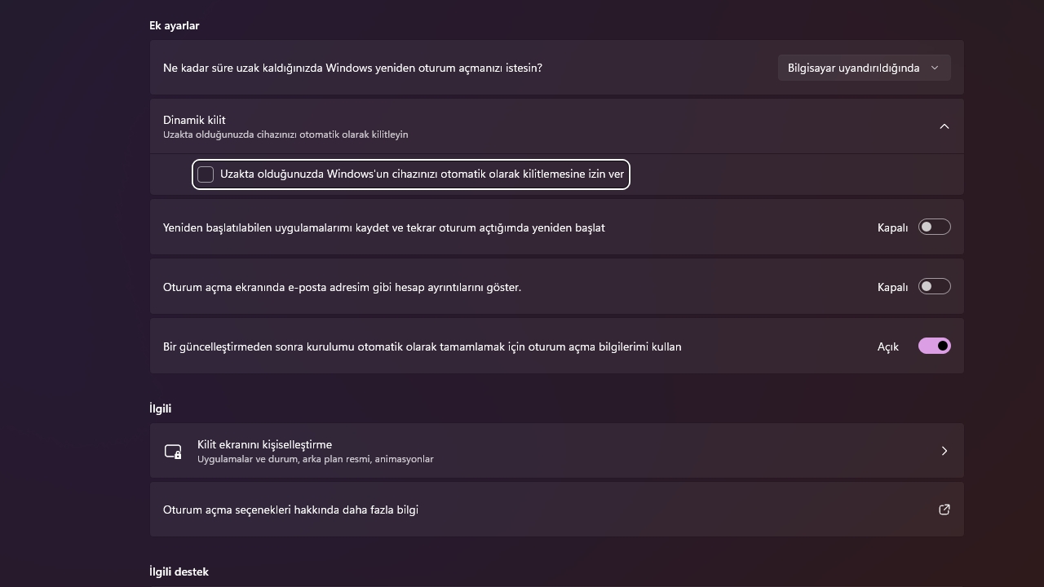
Task: Click the external link icon for sign-in options
Action: click(944, 510)
